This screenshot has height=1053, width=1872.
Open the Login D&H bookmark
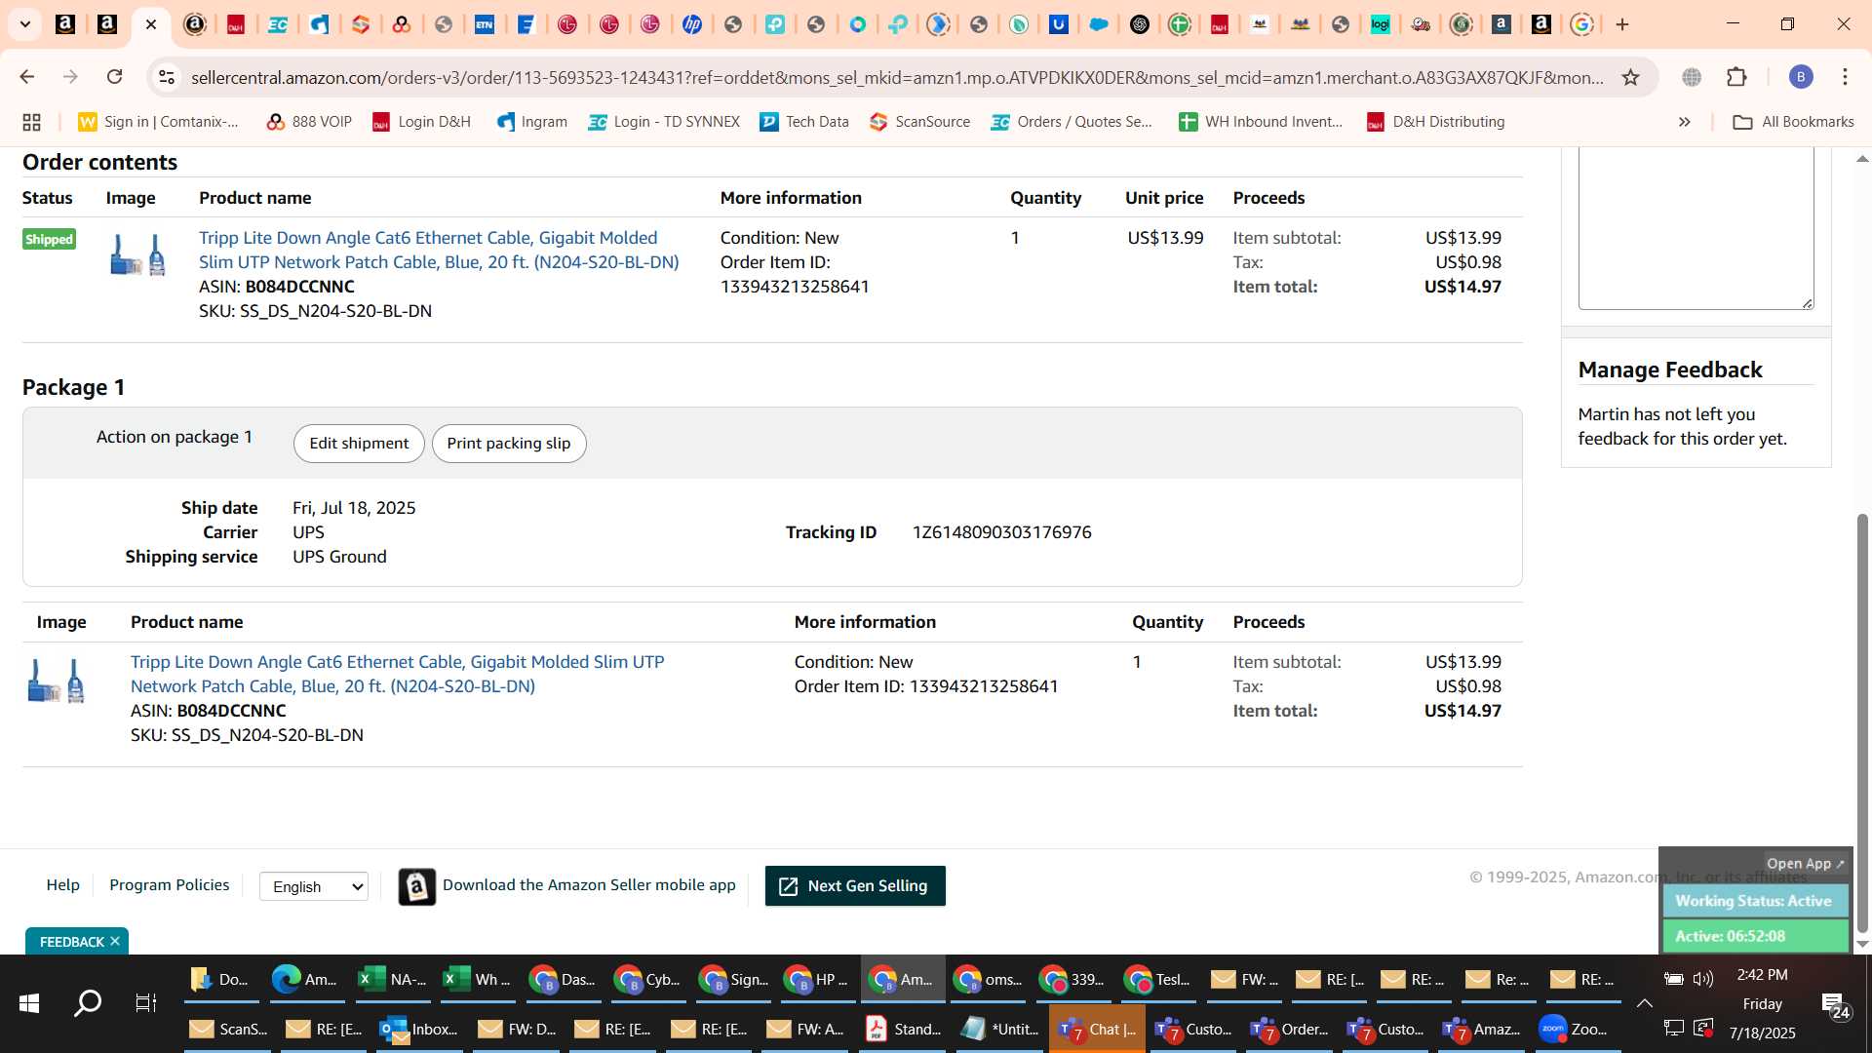[x=421, y=122]
